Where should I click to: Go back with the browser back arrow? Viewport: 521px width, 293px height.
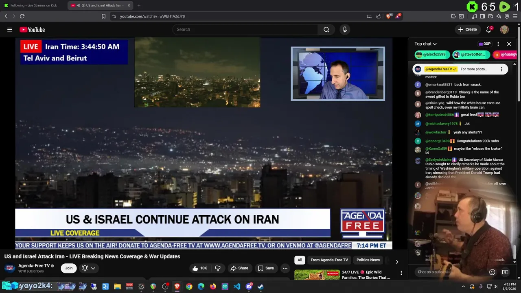(x=6, y=16)
